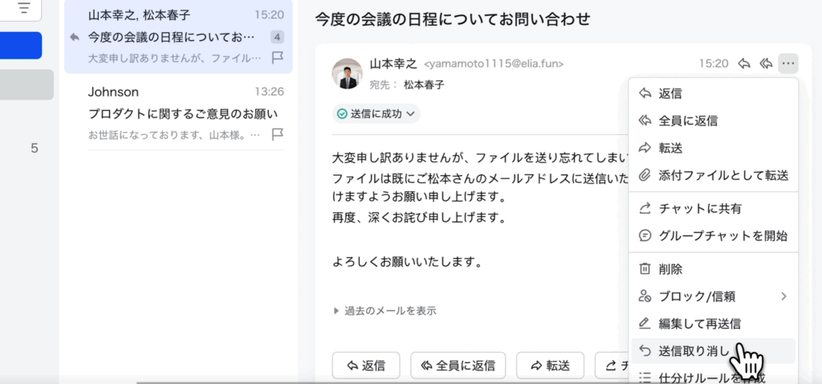
Task: Click the reply arrow icon in the email header
Action: 744,63
